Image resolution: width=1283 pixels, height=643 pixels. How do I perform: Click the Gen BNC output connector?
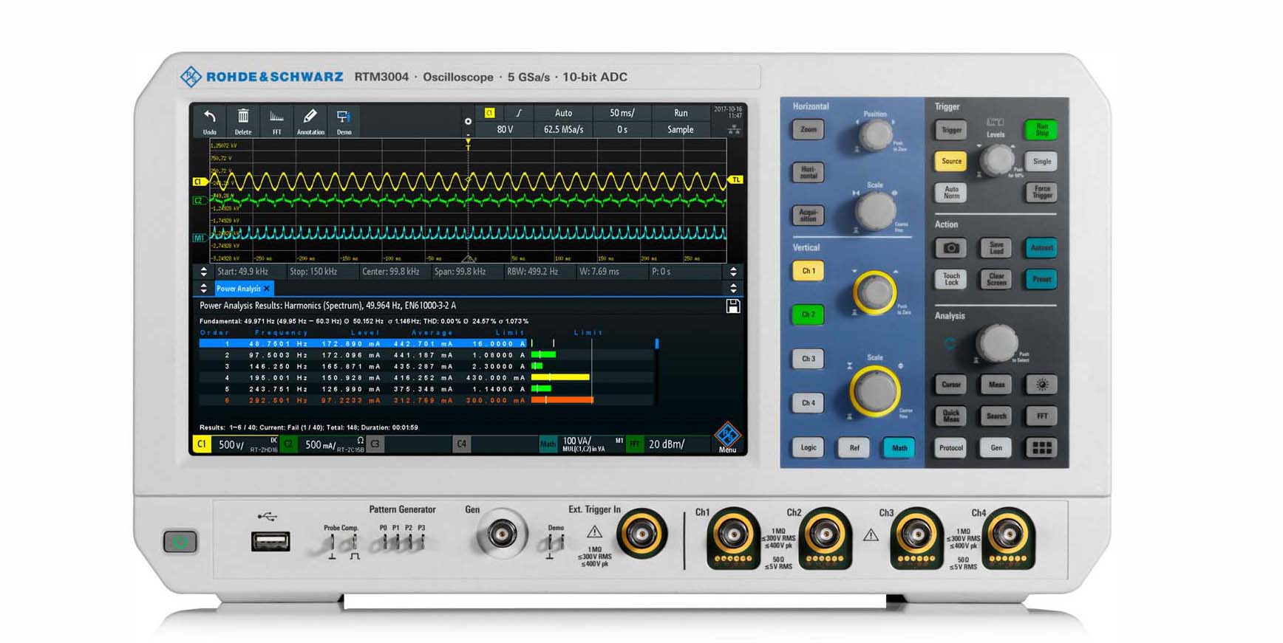pyautogui.click(x=502, y=534)
